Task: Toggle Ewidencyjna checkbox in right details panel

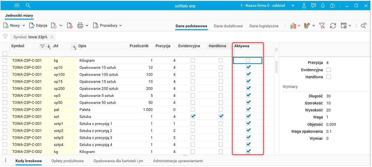Action: [x=328, y=70]
